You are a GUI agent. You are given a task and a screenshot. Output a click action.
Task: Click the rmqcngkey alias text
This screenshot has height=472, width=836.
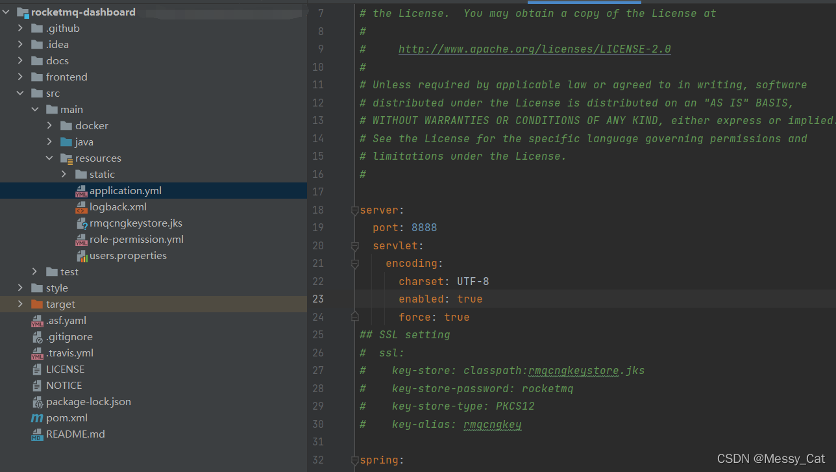click(493, 425)
